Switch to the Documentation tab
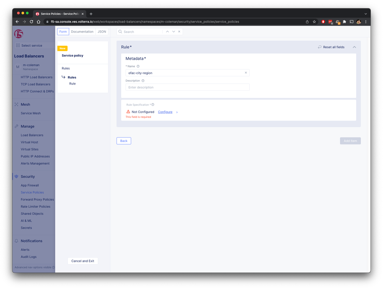Image resolution: width=383 pixels, height=289 pixels. tap(82, 32)
